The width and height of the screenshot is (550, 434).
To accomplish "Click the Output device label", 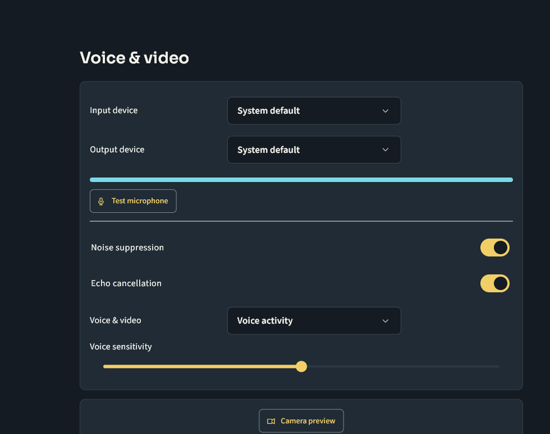I will coord(117,150).
